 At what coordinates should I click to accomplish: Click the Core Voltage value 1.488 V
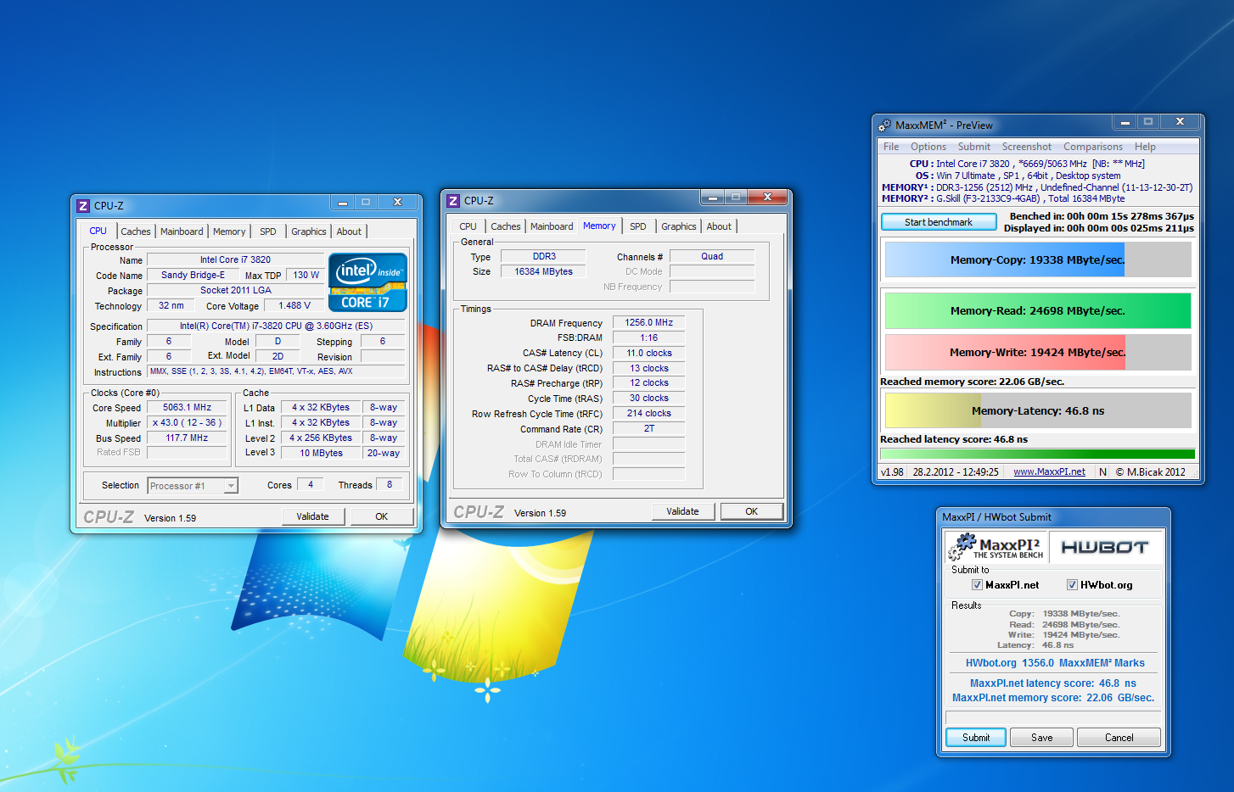coord(294,306)
